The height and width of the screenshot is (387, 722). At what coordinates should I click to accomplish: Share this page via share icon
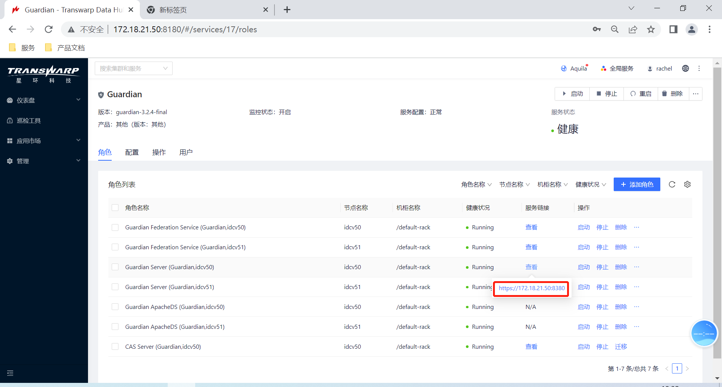[x=633, y=29]
